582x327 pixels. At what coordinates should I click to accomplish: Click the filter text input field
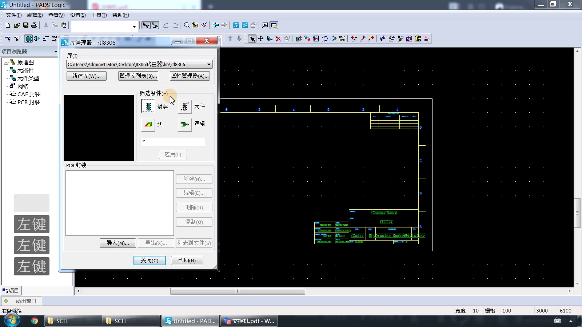173,142
